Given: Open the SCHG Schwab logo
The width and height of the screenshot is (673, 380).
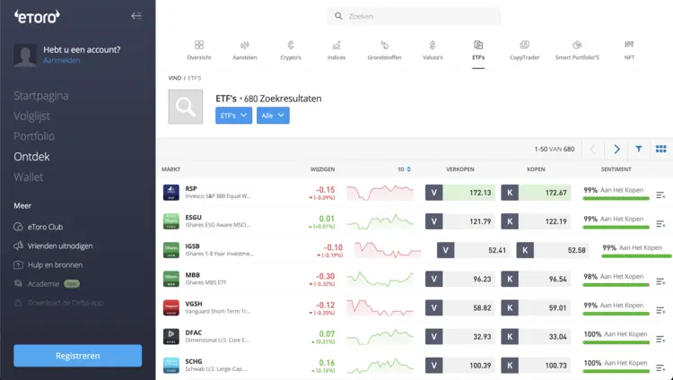Looking at the screenshot, I should pyautogui.click(x=170, y=366).
